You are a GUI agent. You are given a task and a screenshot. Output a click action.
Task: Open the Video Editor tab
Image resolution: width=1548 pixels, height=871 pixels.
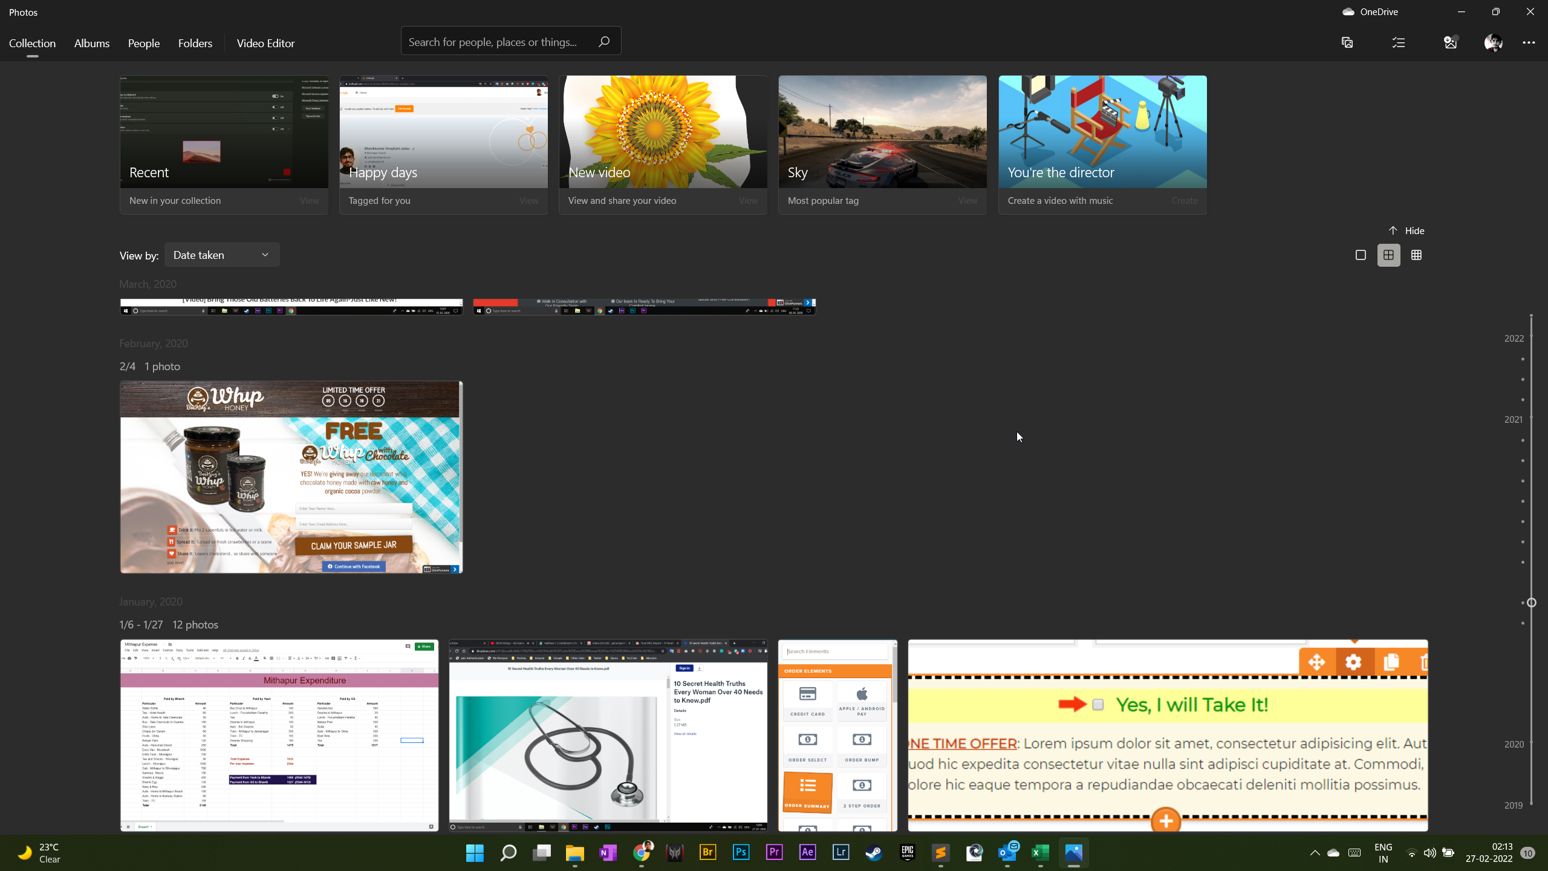pos(265,43)
